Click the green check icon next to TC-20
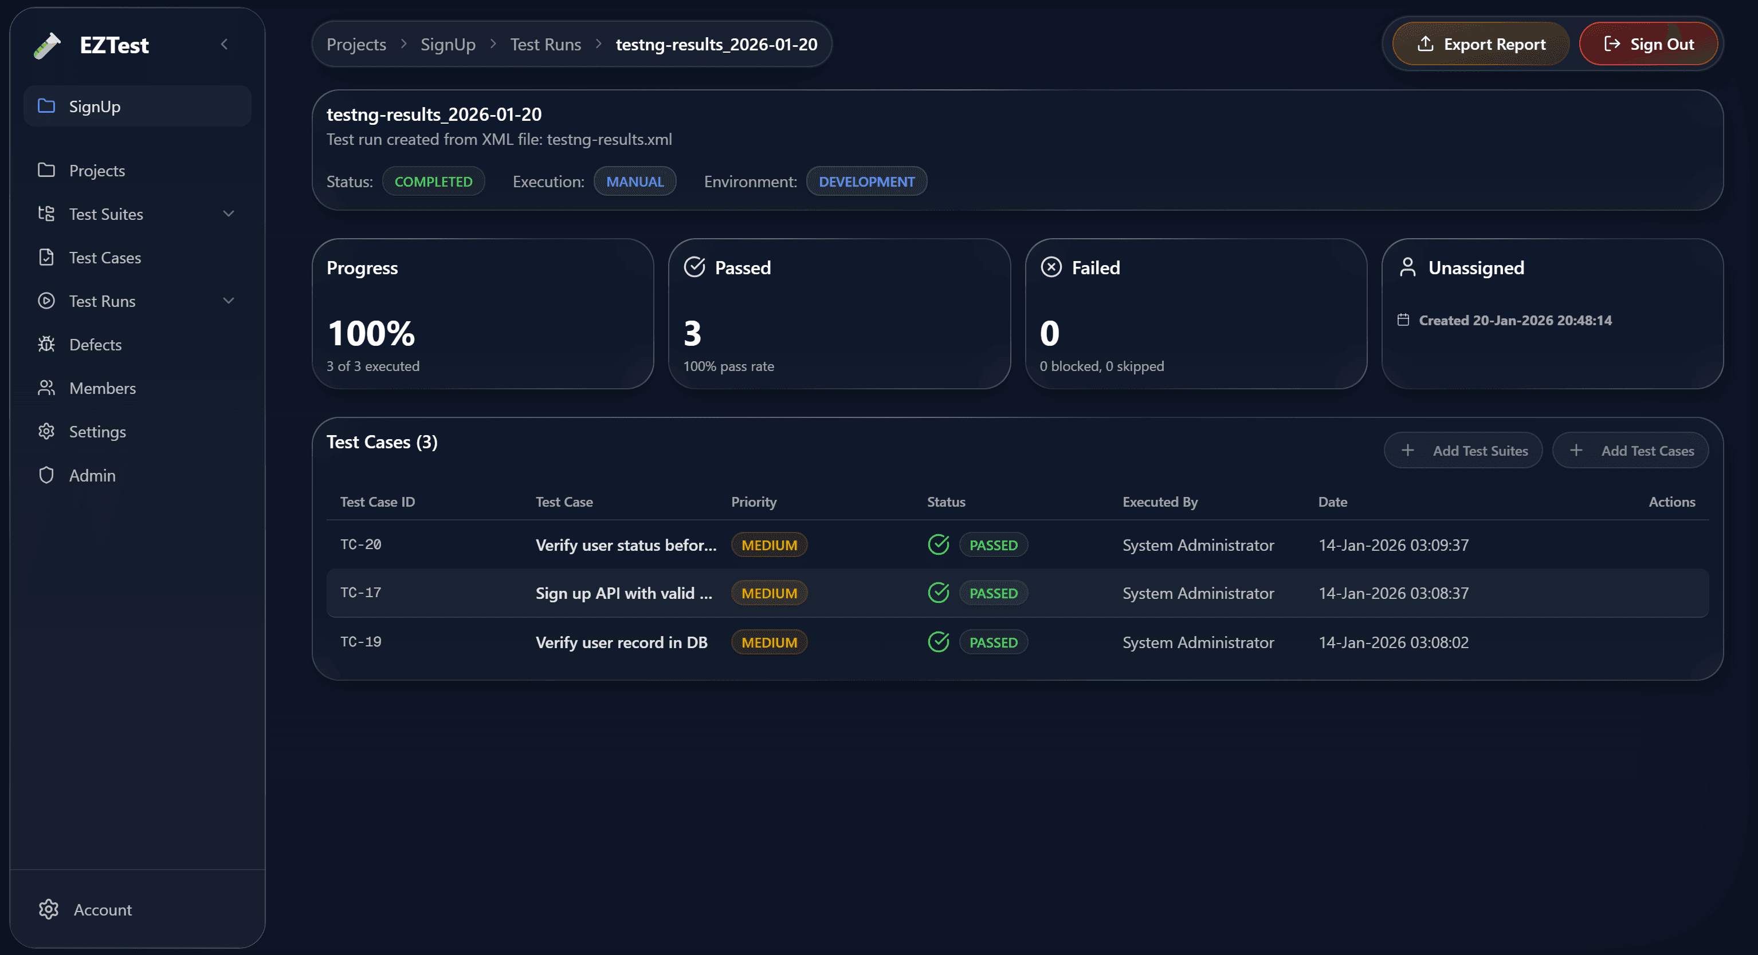This screenshot has width=1758, height=955. [939, 544]
